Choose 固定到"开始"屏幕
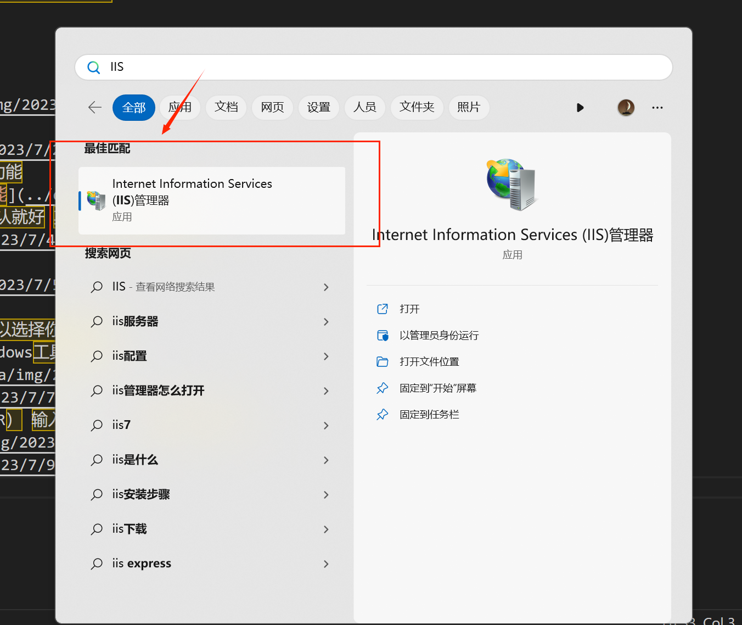The width and height of the screenshot is (742, 625). pos(438,388)
